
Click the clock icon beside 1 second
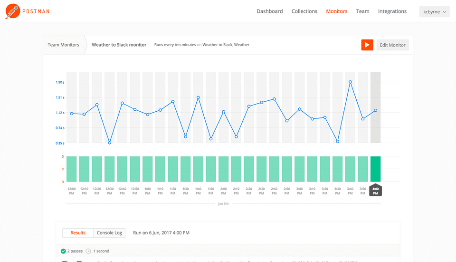[88, 251]
